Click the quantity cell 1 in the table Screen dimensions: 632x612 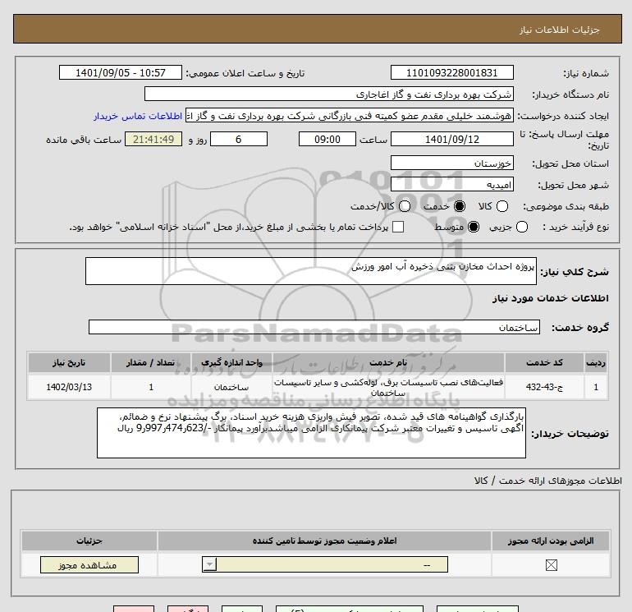click(151, 387)
